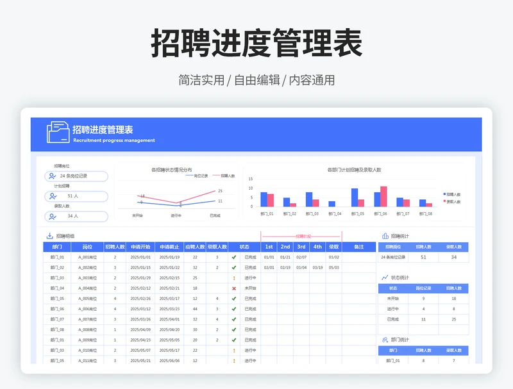Click the download icon next to 招聘明细

tap(50, 236)
